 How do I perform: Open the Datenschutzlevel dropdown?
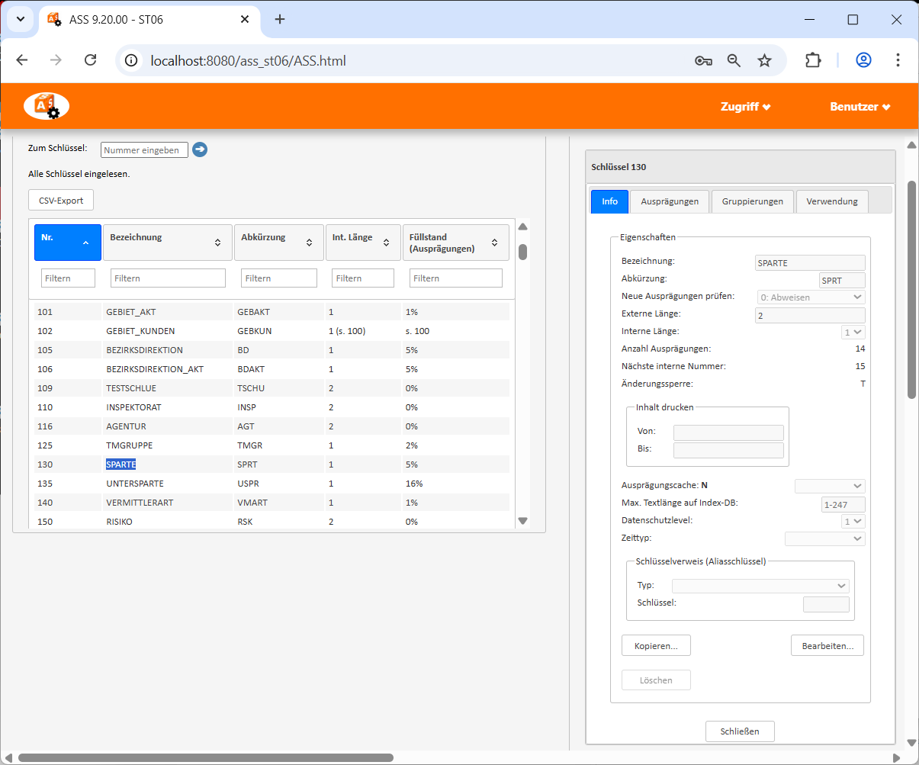(x=853, y=522)
